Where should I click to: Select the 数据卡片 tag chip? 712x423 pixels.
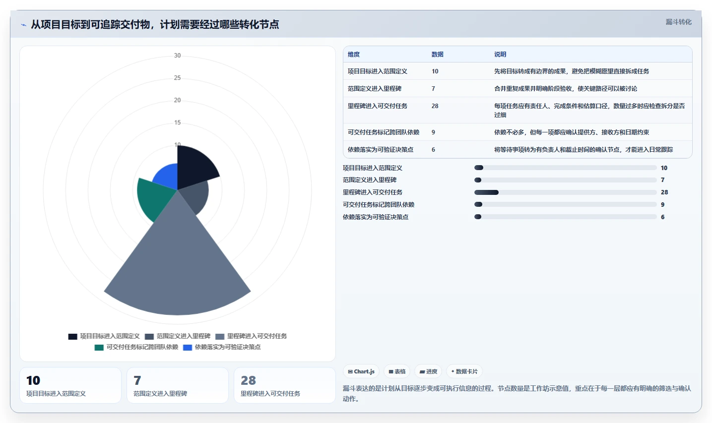(464, 371)
